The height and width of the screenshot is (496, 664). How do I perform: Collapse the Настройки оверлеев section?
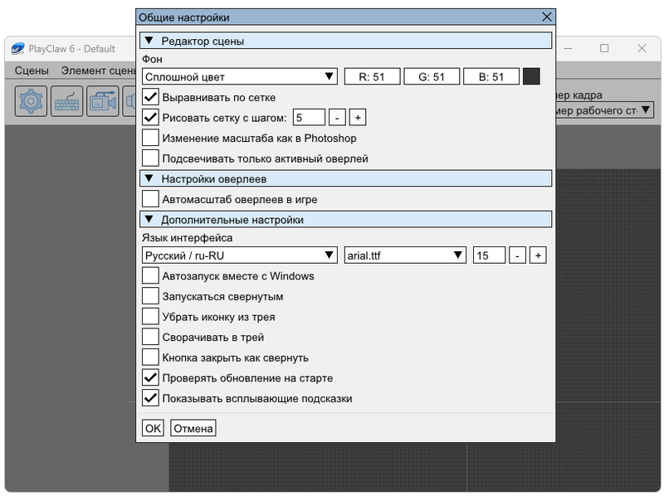[x=345, y=178]
